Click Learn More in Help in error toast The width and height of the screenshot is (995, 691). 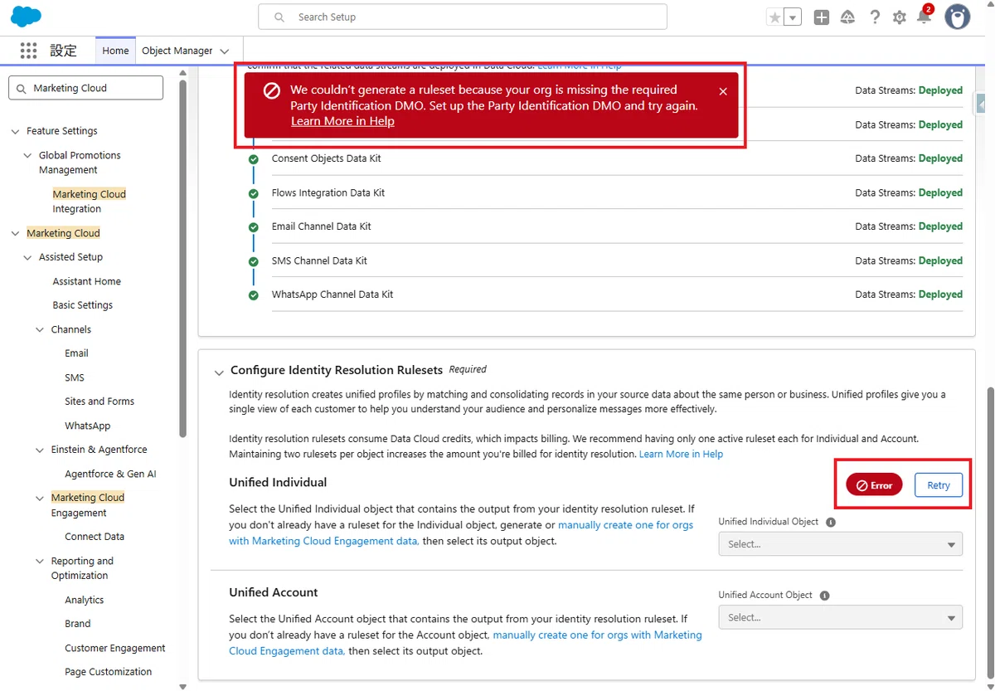click(342, 121)
